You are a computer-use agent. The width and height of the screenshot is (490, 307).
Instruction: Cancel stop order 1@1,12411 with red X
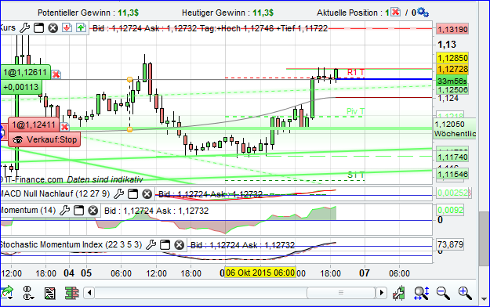[64, 127]
